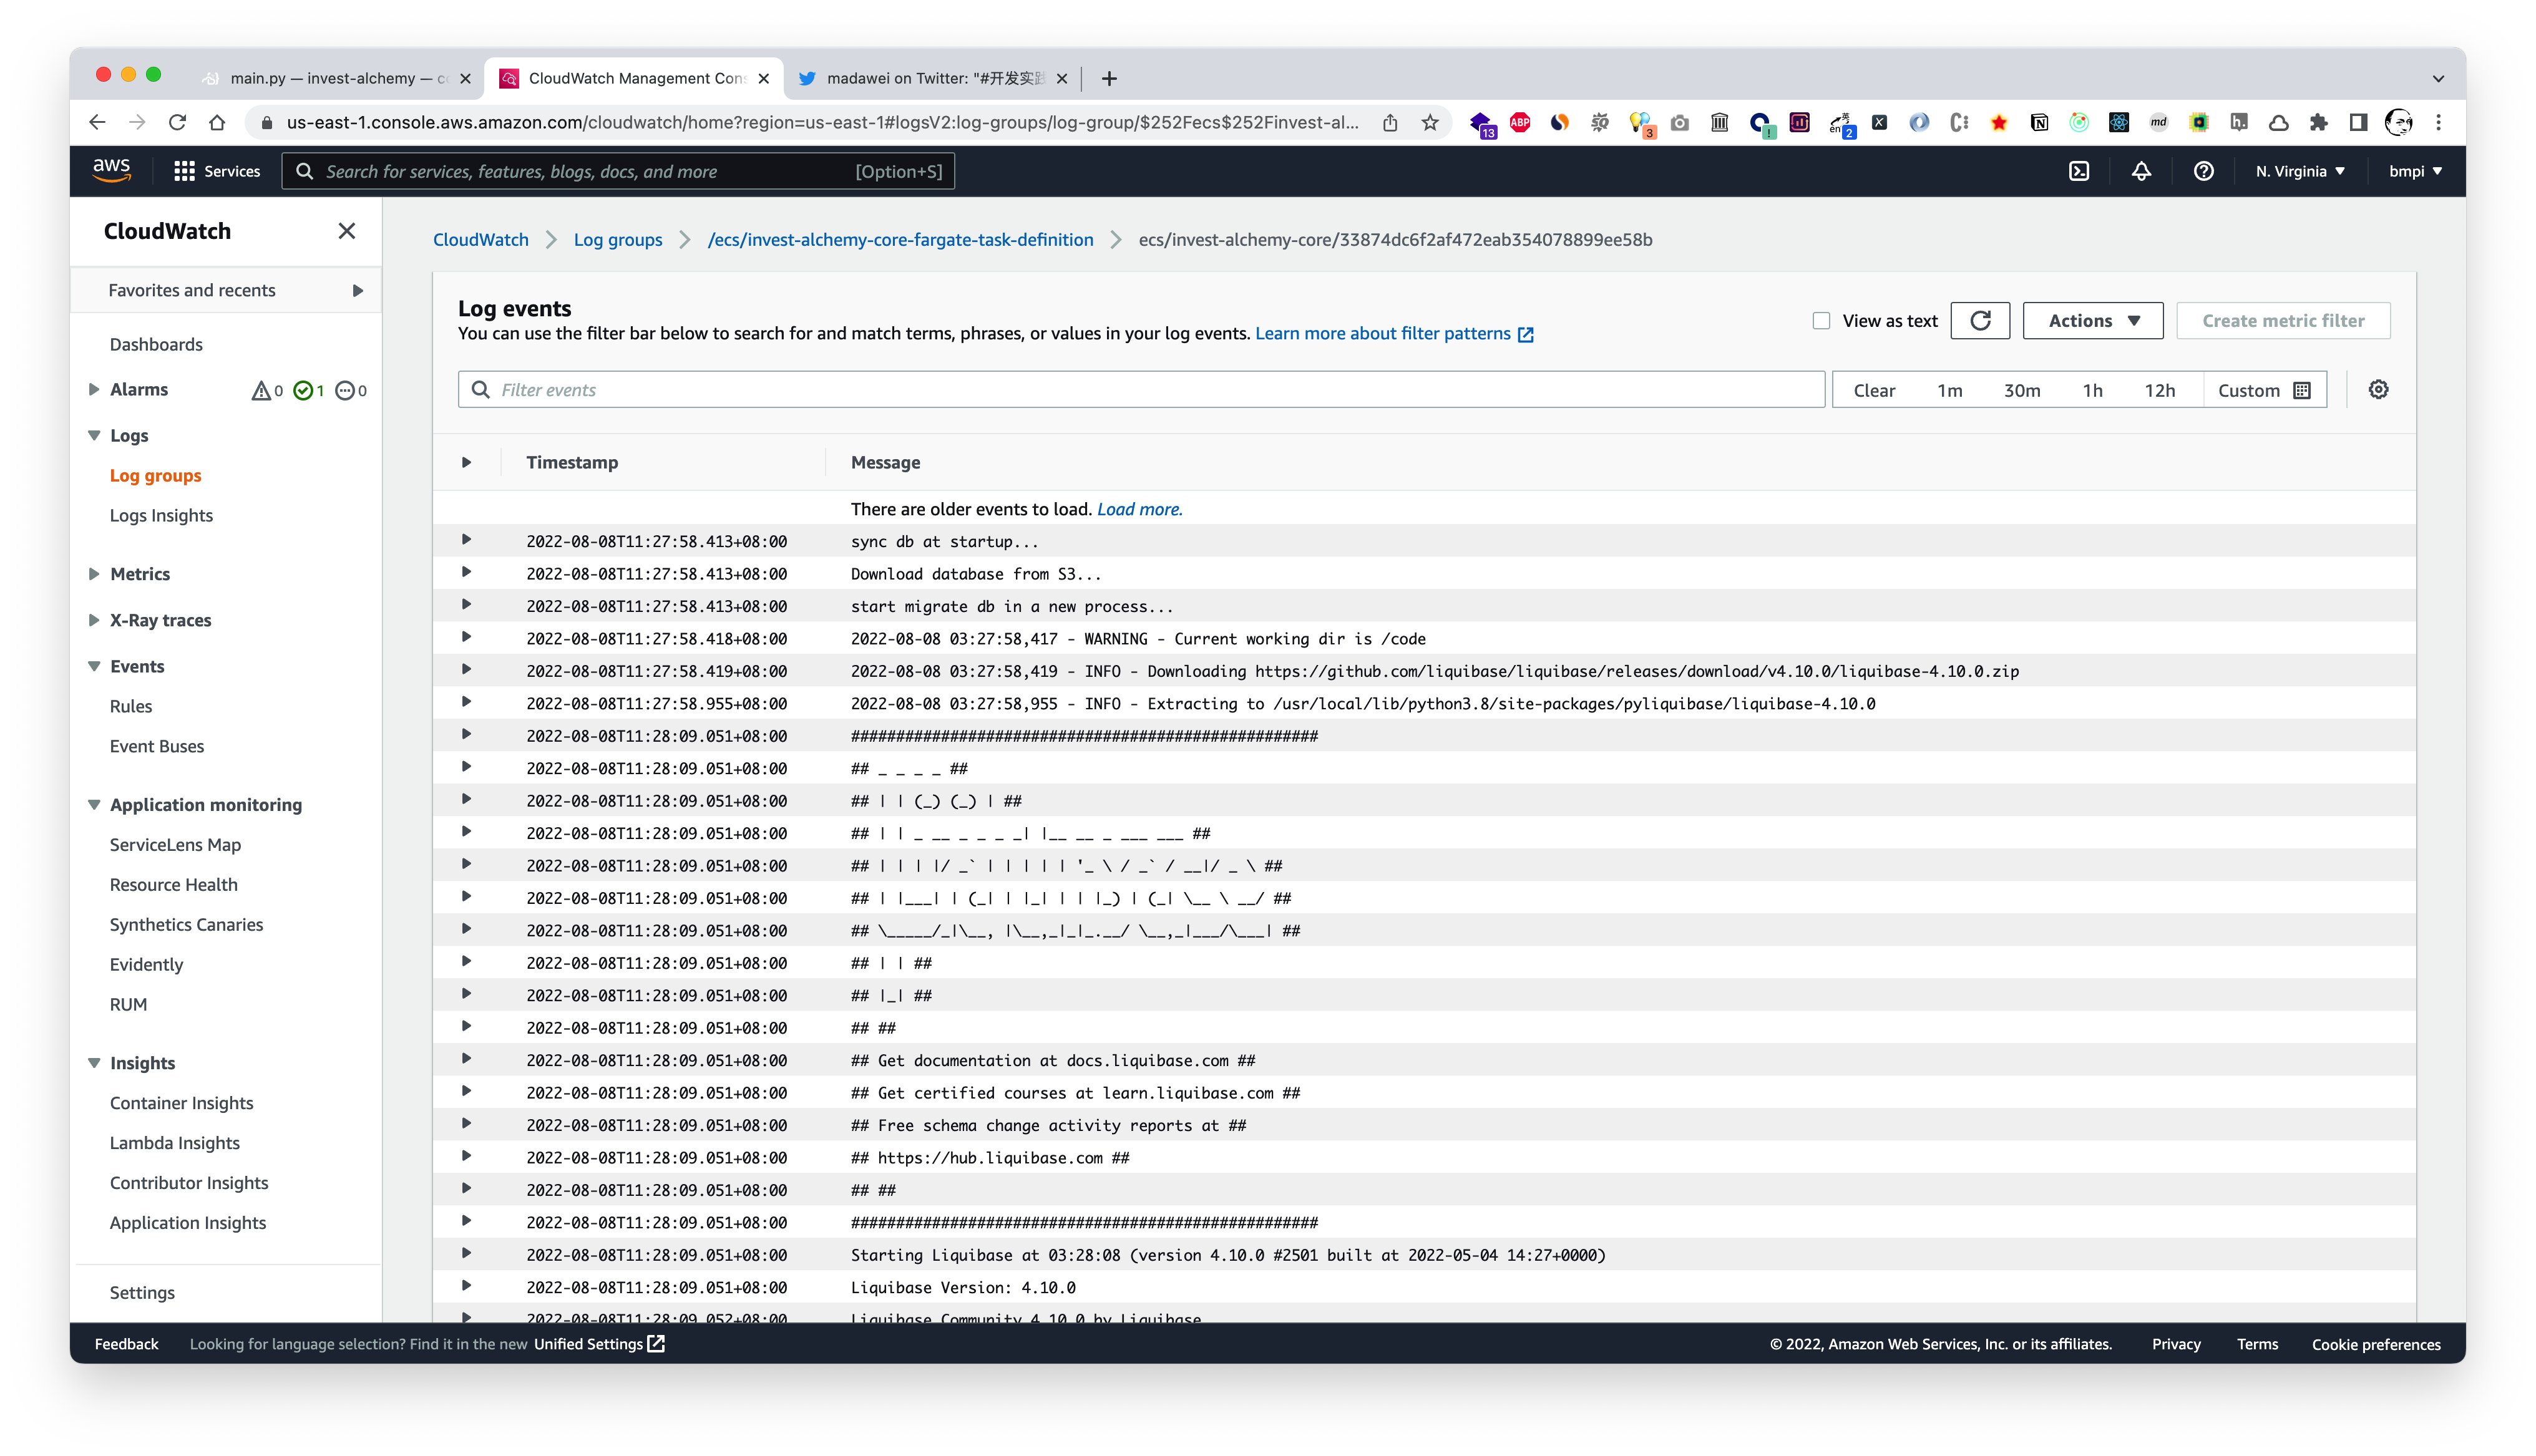Open external Learn more filter patterns link
Image resolution: width=2536 pixels, height=1456 pixels.
1394,334
